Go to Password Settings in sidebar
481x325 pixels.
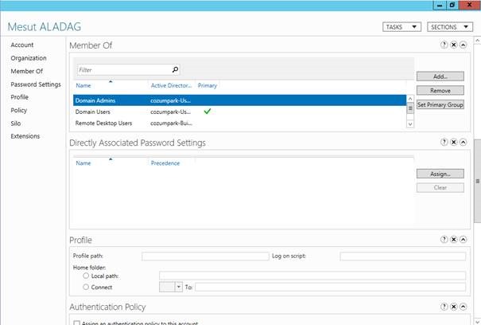(x=36, y=84)
